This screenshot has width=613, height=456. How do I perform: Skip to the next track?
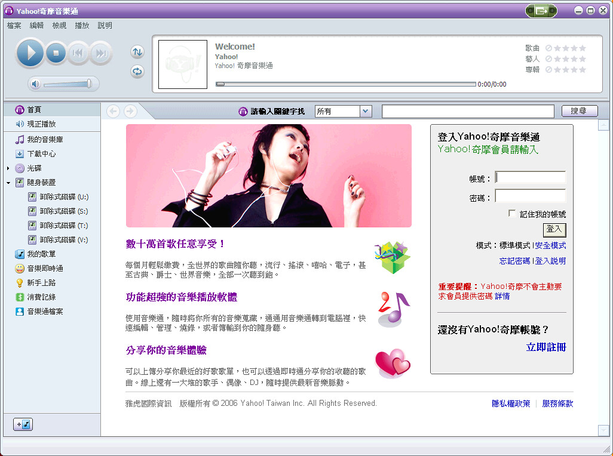tap(101, 54)
